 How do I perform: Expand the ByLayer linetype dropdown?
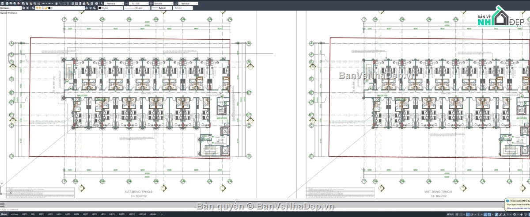point(137,8)
